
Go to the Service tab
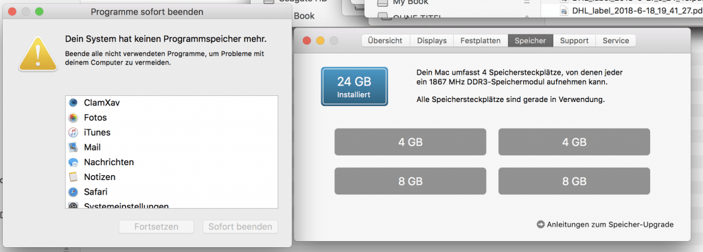[616, 40]
